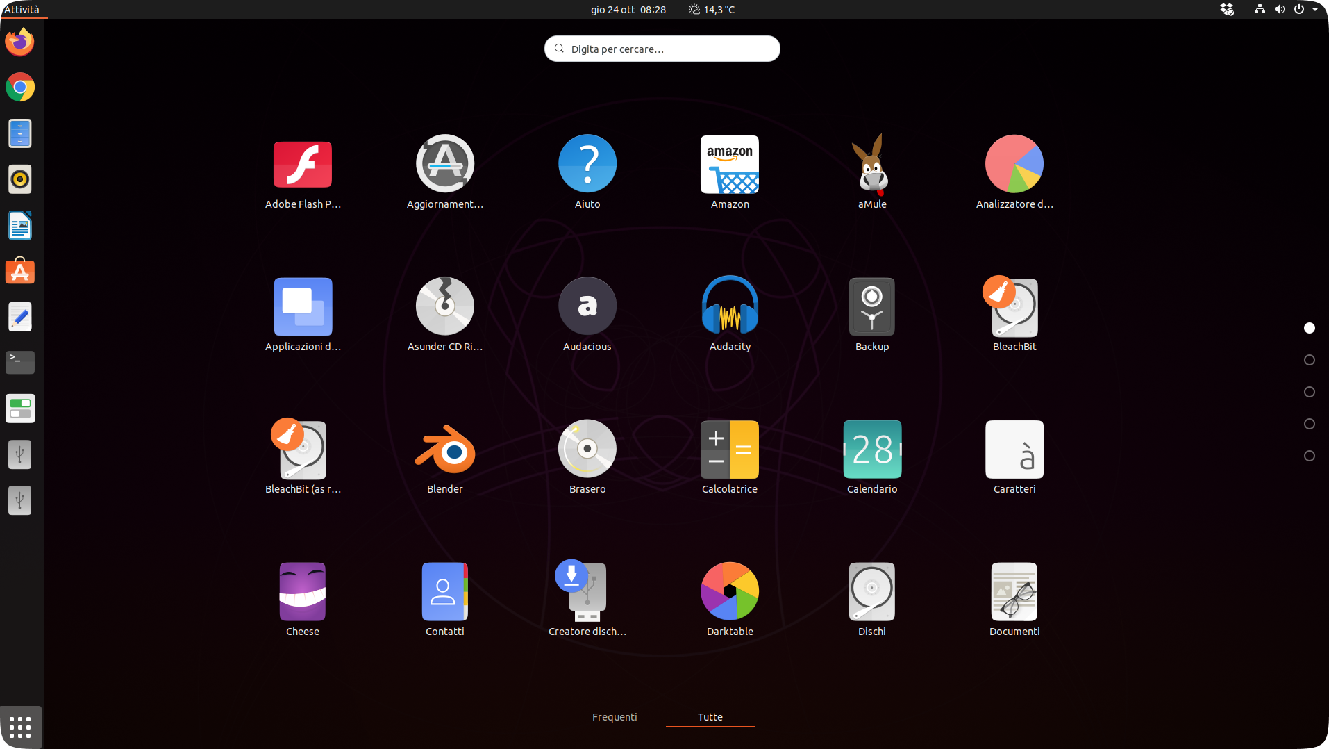Viewport: 1329px width, 749px height.
Task: Click the Show Applications grid button
Action: coord(20,727)
